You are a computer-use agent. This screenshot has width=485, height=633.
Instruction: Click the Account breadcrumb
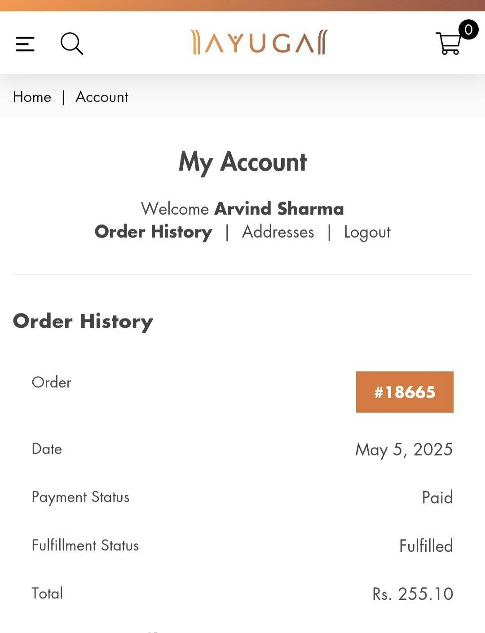click(x=102, y=97)
